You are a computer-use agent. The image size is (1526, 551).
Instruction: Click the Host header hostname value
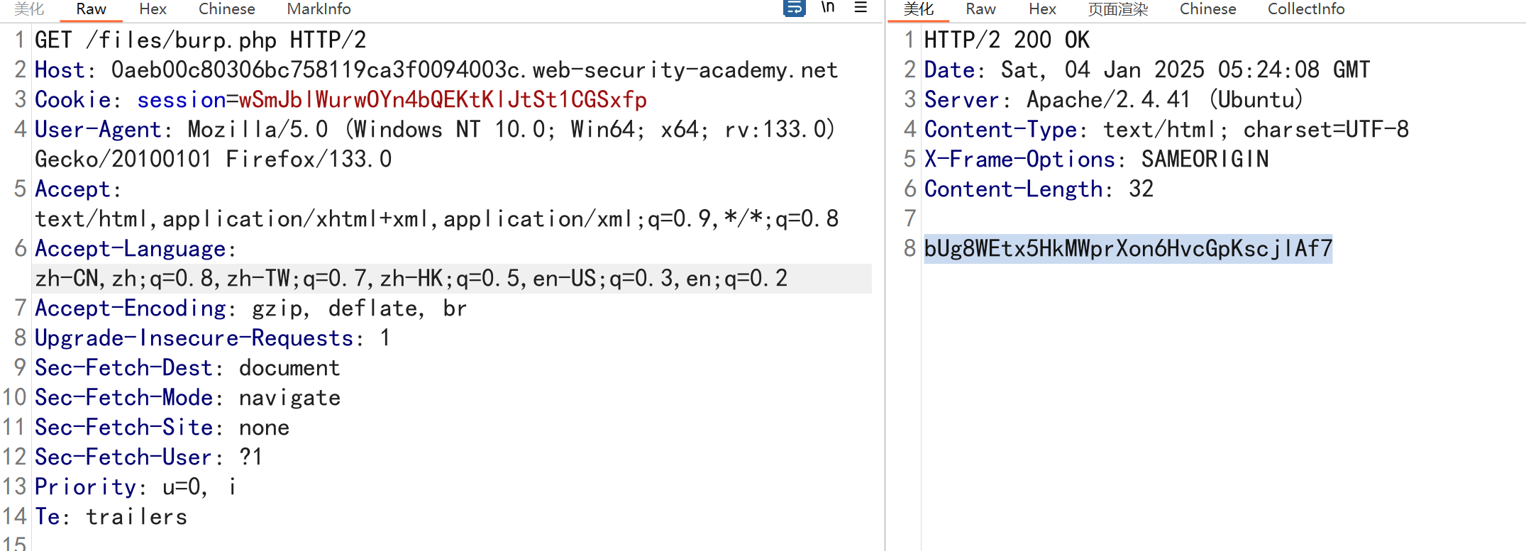pos(474,70)
